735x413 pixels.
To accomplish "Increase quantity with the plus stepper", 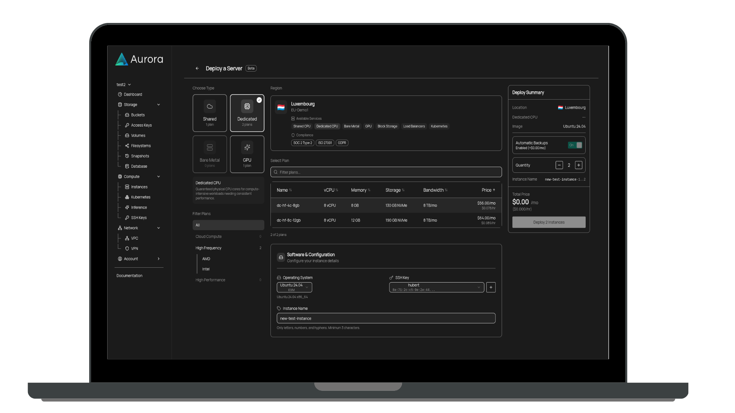I will coord(578,165).
